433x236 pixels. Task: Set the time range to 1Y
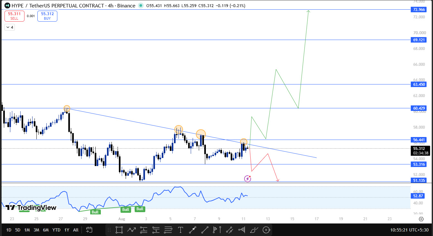point(67,230)
